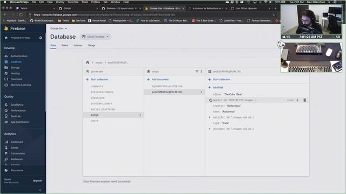This screenshot has width=346, height=194.
Task: Open the Firebase logo home link
Action: pyautogui.click(x=15, y=29)
